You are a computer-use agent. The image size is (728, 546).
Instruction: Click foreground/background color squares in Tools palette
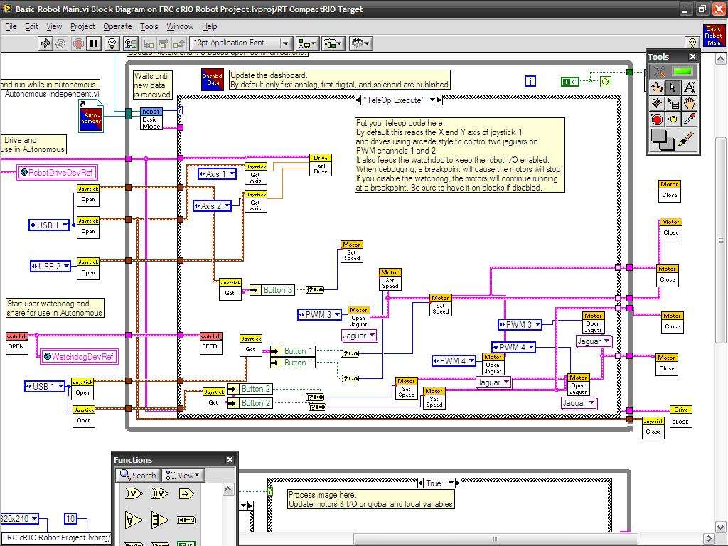tap(662, 139)
